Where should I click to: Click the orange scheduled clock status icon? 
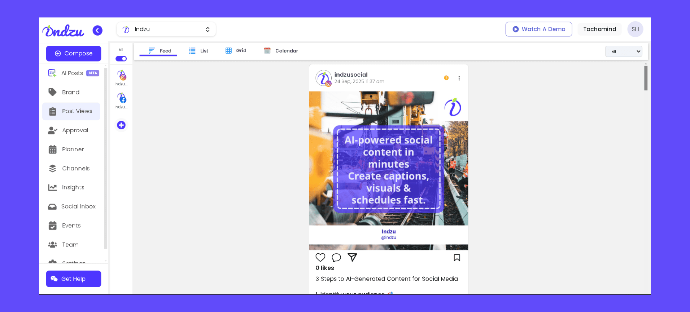point(446,78)
